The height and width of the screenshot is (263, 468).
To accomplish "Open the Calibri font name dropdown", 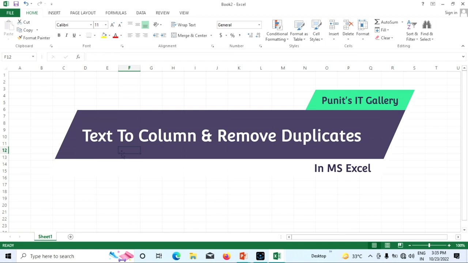I will [x=91, y=25].
